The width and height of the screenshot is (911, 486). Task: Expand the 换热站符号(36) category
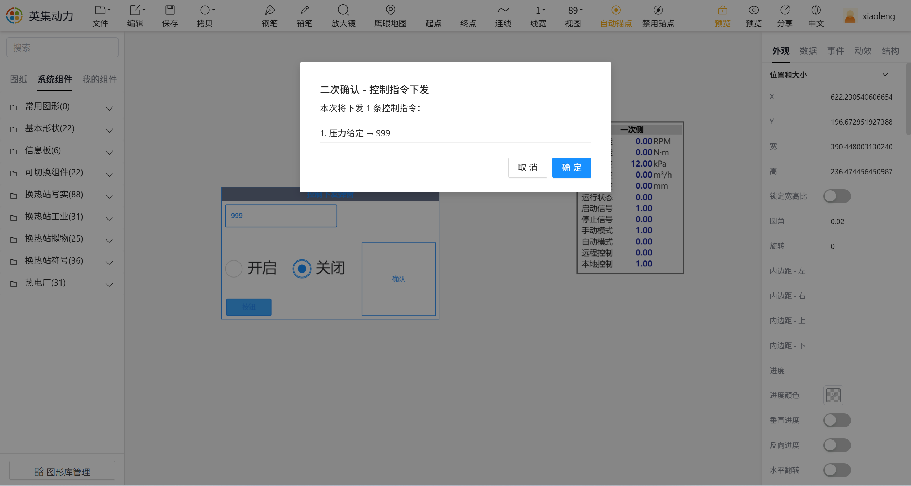(109, 263)
